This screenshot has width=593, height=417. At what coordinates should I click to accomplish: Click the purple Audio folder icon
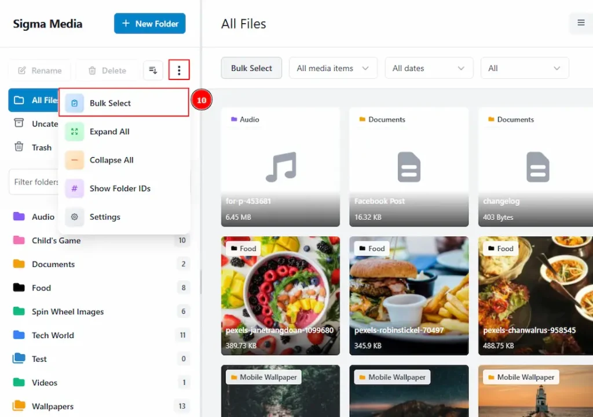pos(19,216)
